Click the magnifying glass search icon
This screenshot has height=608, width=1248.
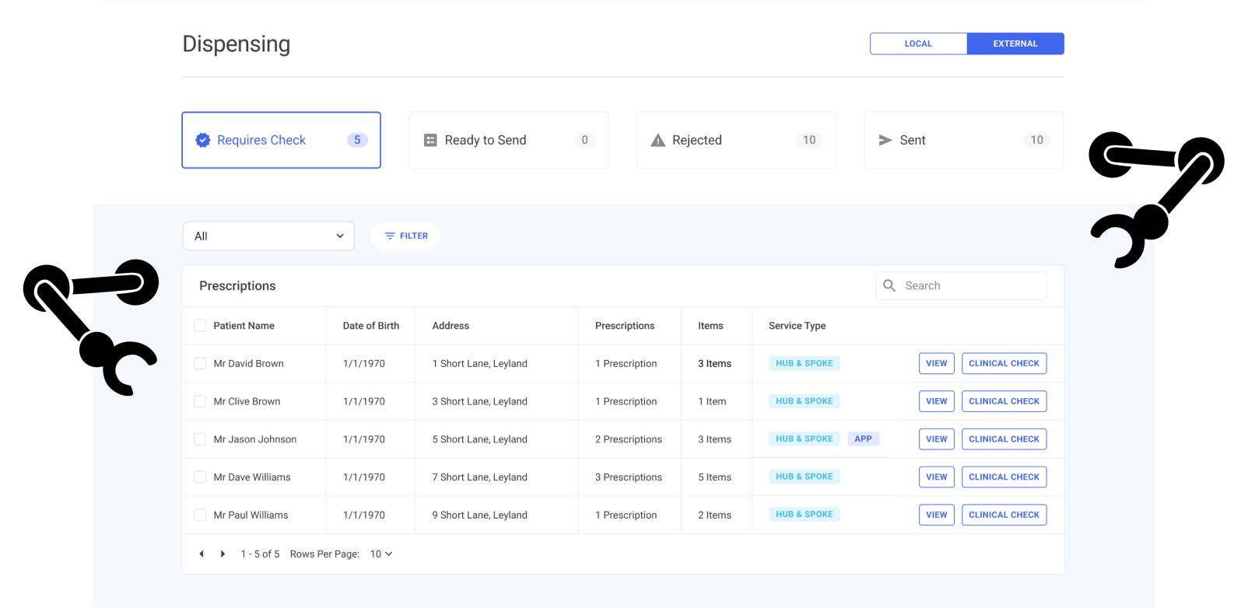point(889,286)
